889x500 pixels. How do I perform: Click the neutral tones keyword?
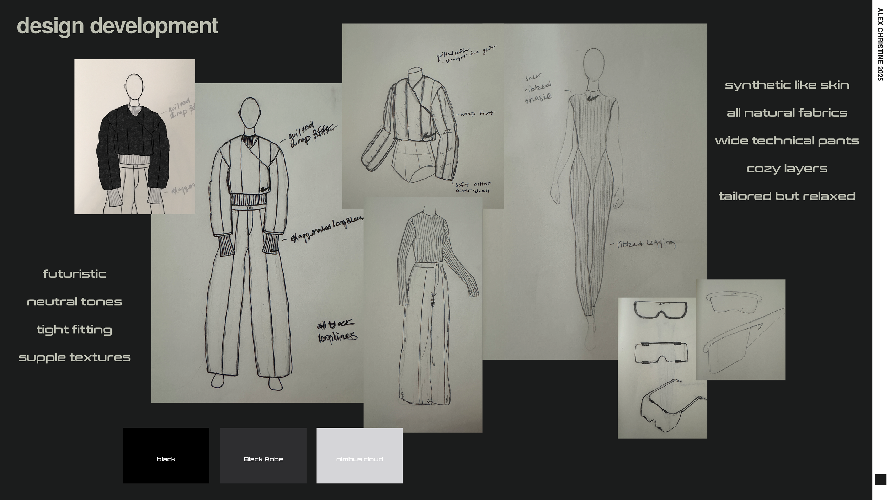[x=74, y=302]
